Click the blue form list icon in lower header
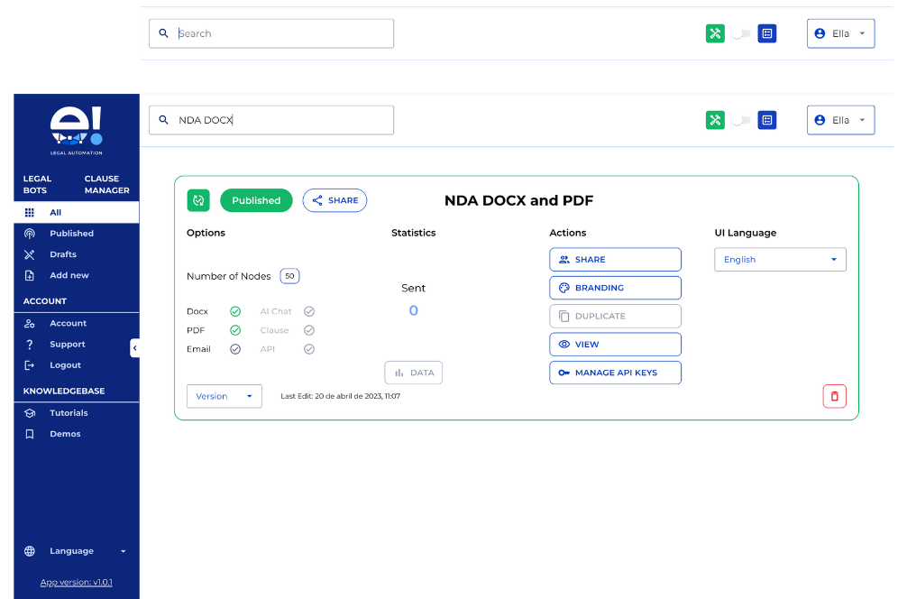Screen dimensions: 907x599 [766, 120]
